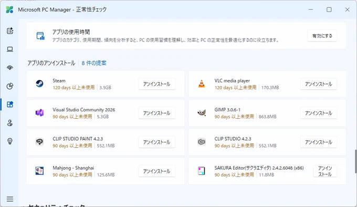Maximize the PC Manager window
The width and height of the screenshot is (357, 207).
click(329, 9)
